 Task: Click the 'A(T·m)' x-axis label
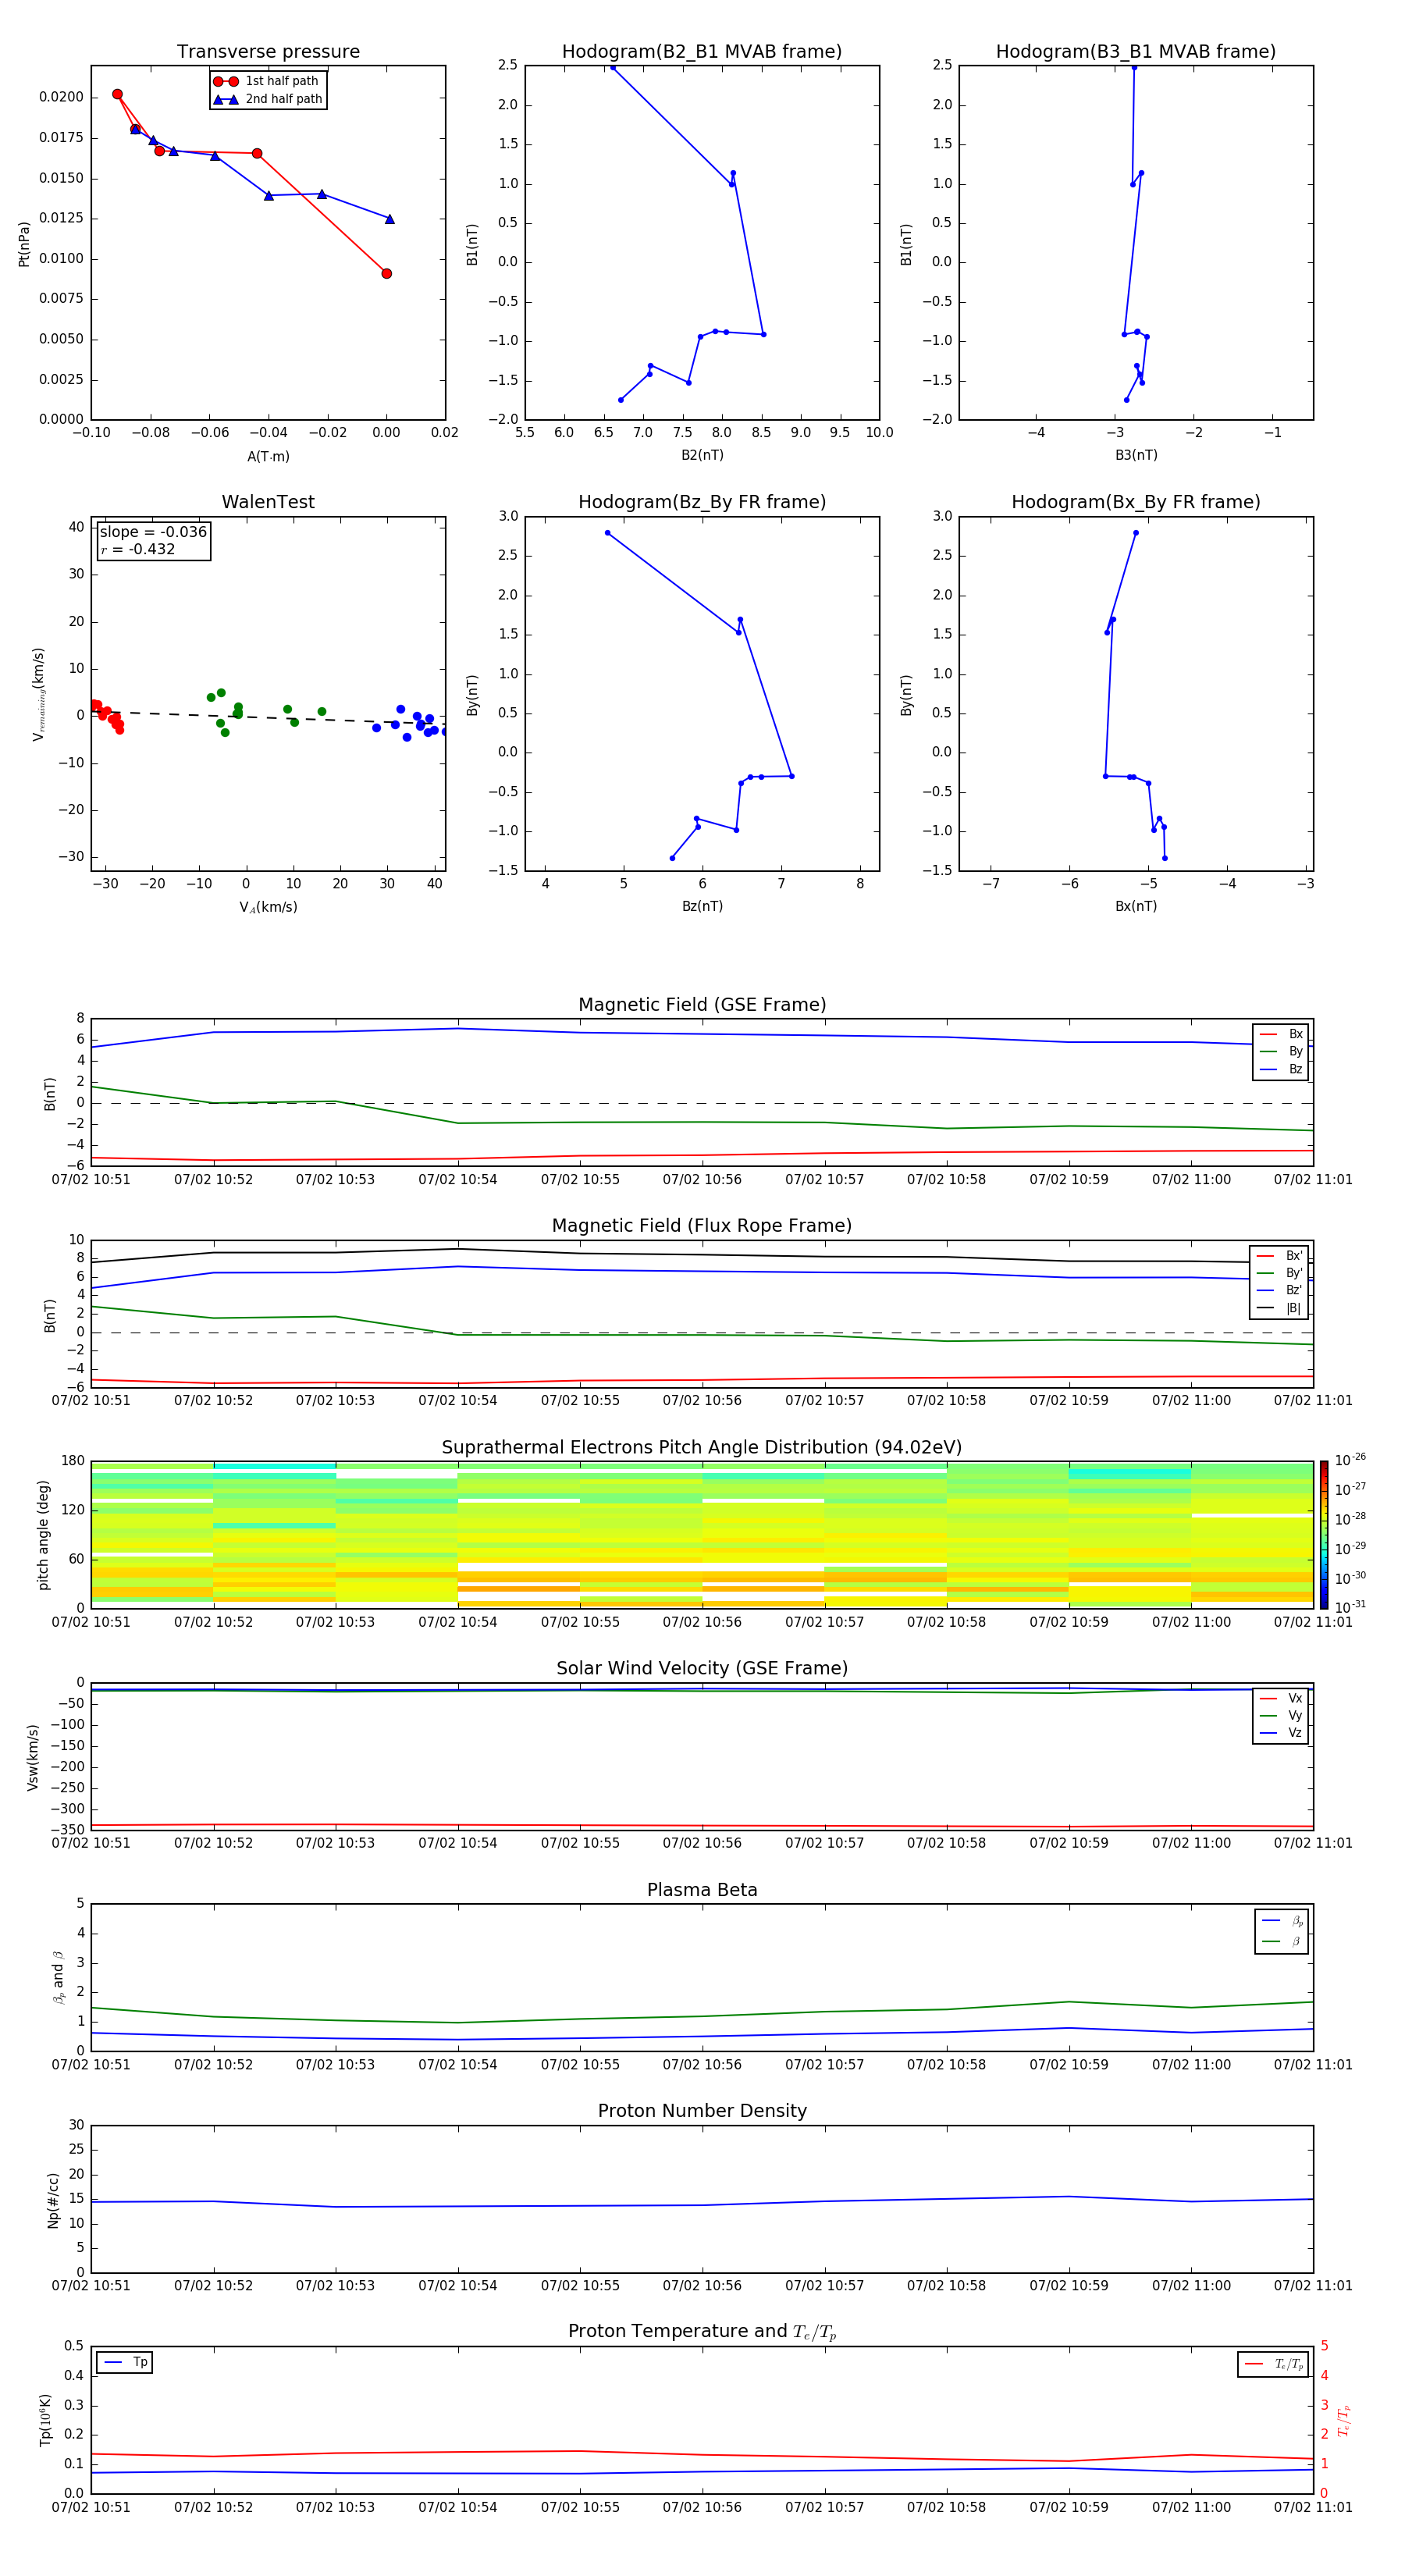coord(268,456)
